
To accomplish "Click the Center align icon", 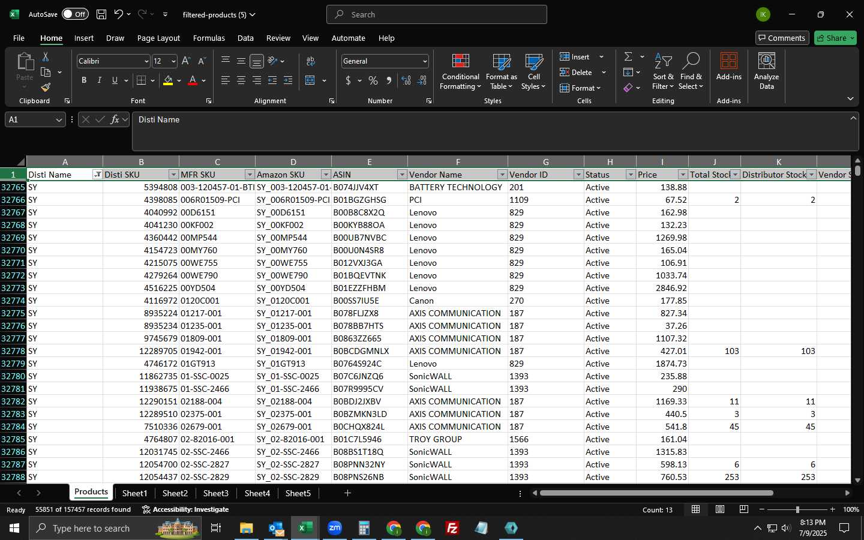I will (x=241, y=80).
